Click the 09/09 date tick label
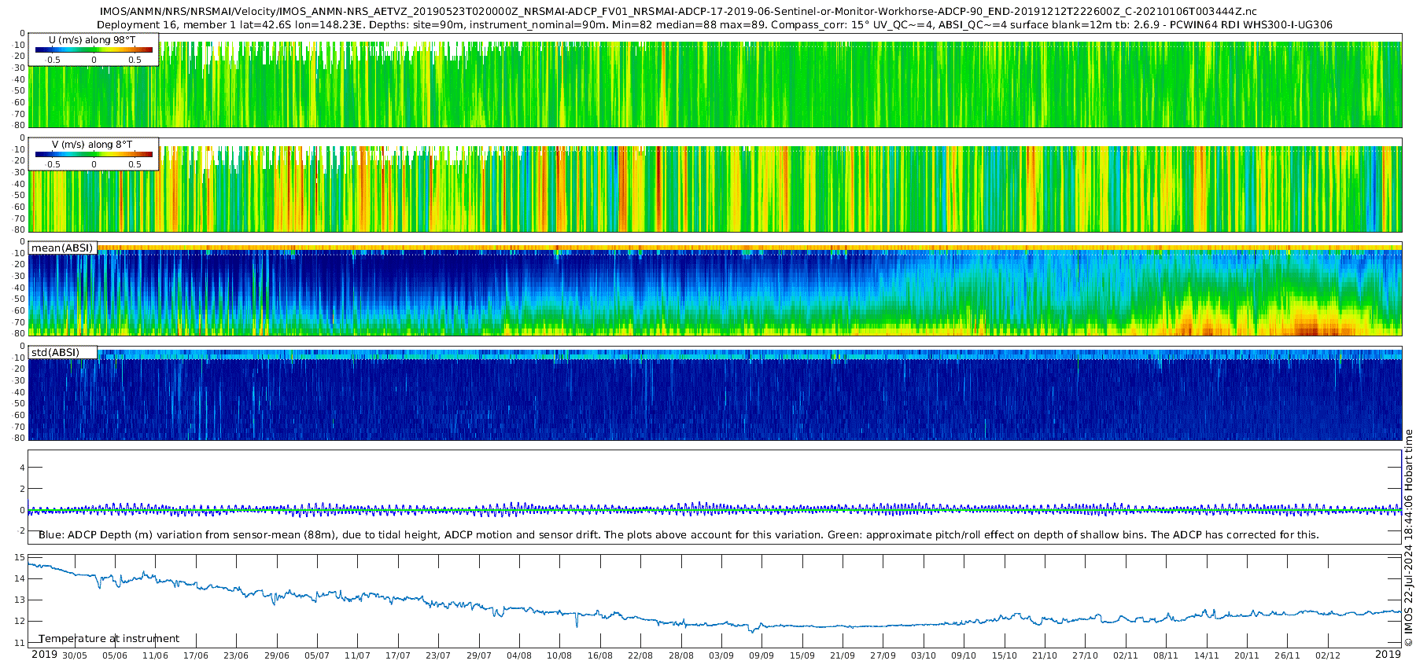 point(761,655)
